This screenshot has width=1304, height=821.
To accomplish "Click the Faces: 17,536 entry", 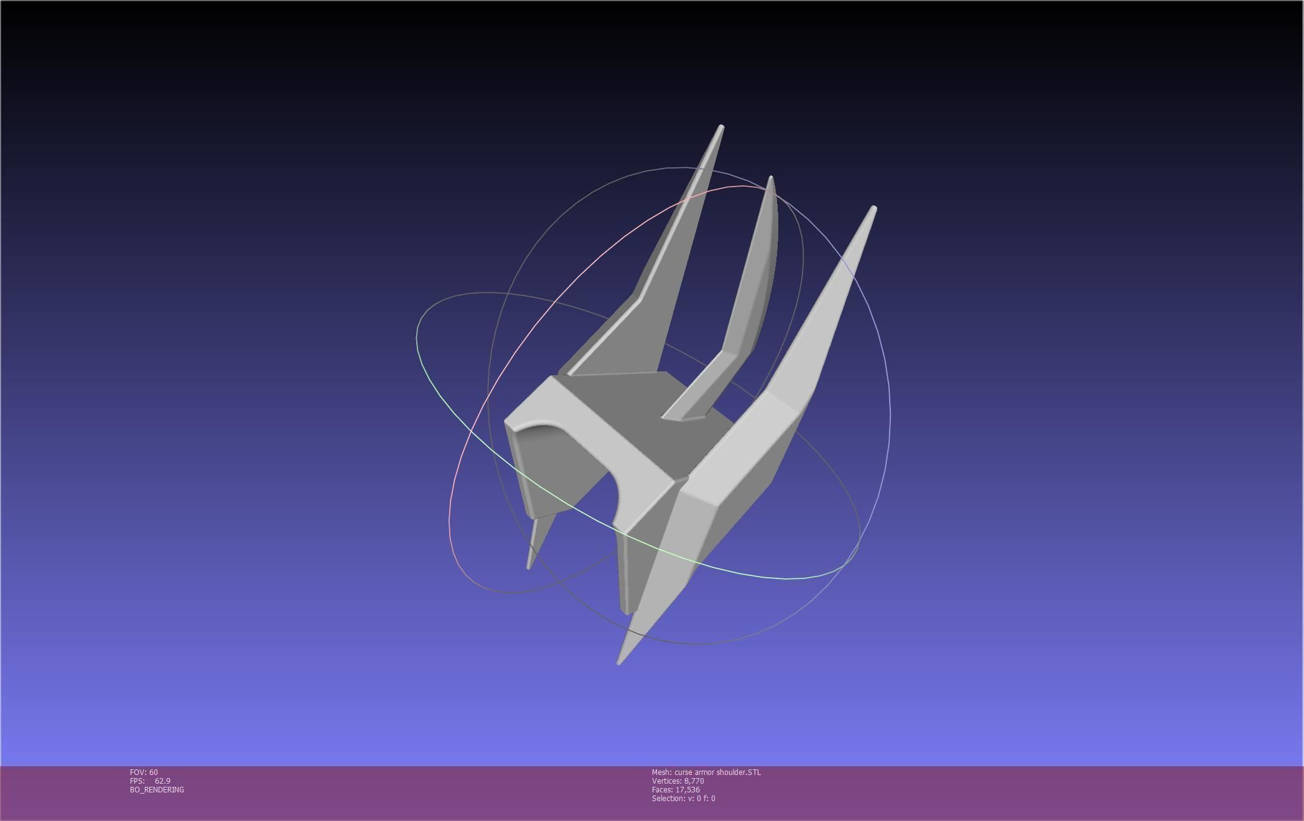I will pyautogui.click(x=676, y=789).
